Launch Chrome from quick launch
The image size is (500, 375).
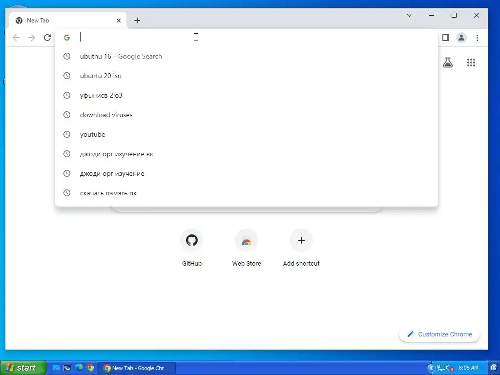(x=90, y=368)
